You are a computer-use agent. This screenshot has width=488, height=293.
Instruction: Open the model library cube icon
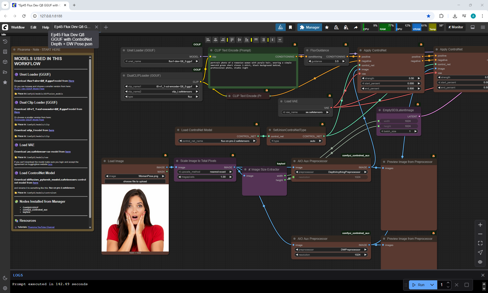tap(5, 62)
